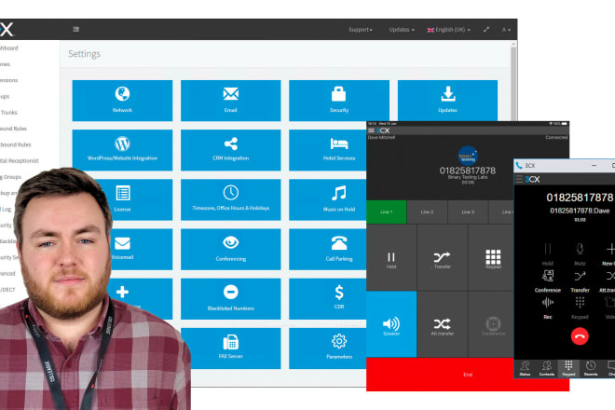
Task: Open the CRM Integration tile
Action: point(231,150)
